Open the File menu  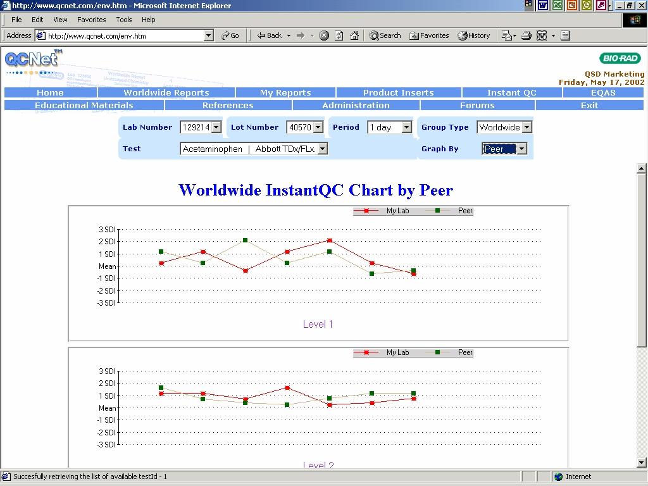(16, 20)
